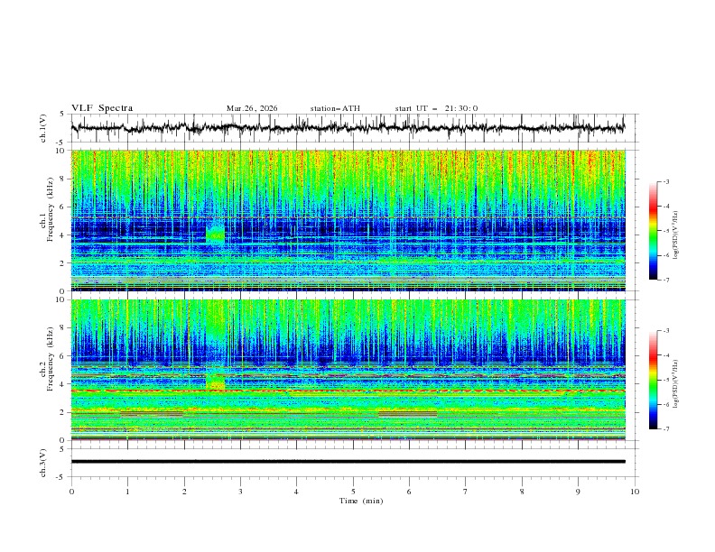The image size is (715, 552).
Task: Click tick label "10" on the Time axis
Action: 635,492
